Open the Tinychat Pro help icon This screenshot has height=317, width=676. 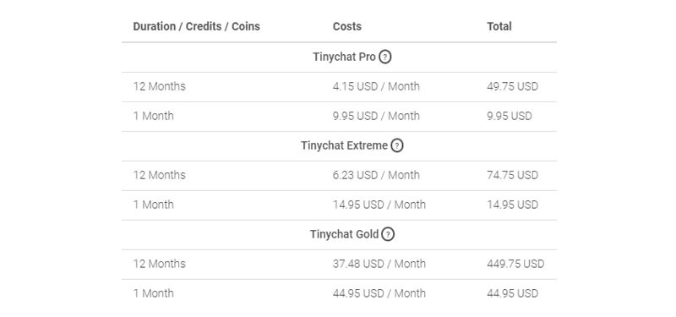pos(385,57)
